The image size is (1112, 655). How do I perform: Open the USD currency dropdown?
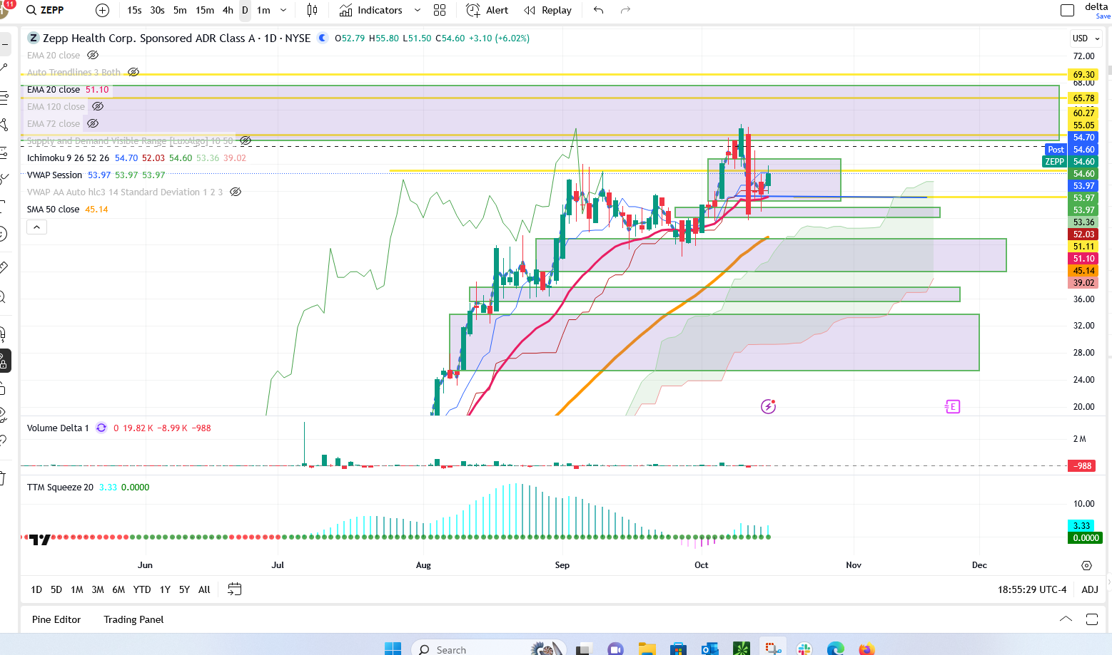[x=1086, y=38]
